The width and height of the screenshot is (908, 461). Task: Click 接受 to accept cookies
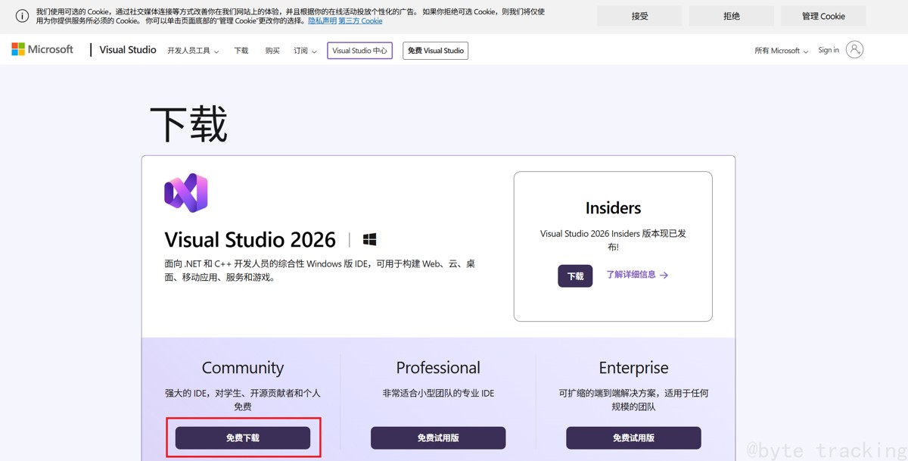(639, 15)
